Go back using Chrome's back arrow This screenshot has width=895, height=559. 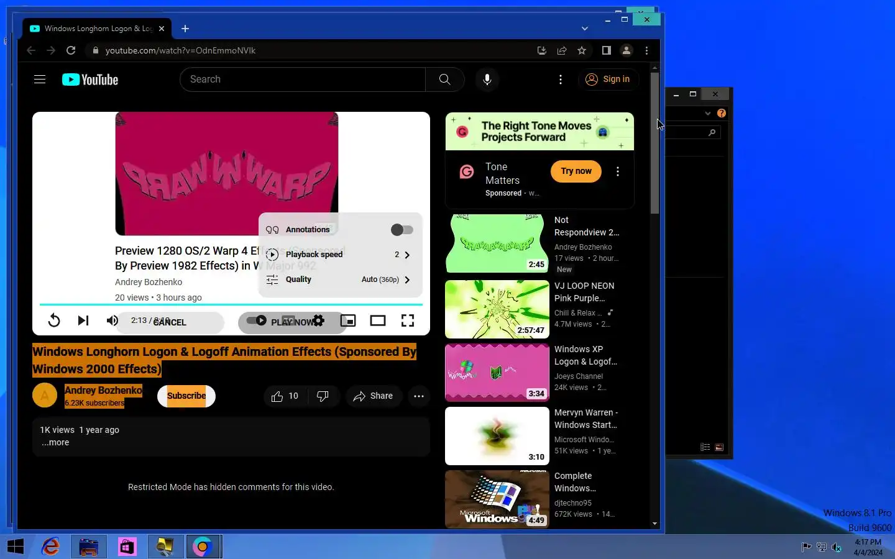pyautogui.click(x=31, y=50)
